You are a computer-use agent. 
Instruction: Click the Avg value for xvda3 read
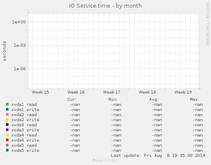(x=157, y=125)
